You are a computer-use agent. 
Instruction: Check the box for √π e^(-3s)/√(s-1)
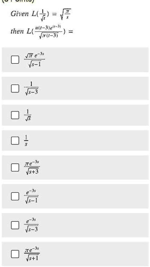click(15, 60)
